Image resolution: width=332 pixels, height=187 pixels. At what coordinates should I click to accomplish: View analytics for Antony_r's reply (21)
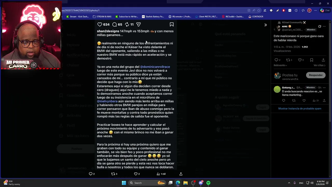point(315,101)
